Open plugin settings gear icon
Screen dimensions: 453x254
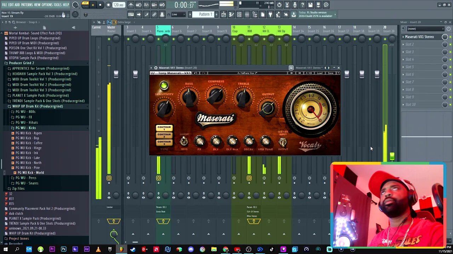tap(156, 68)
